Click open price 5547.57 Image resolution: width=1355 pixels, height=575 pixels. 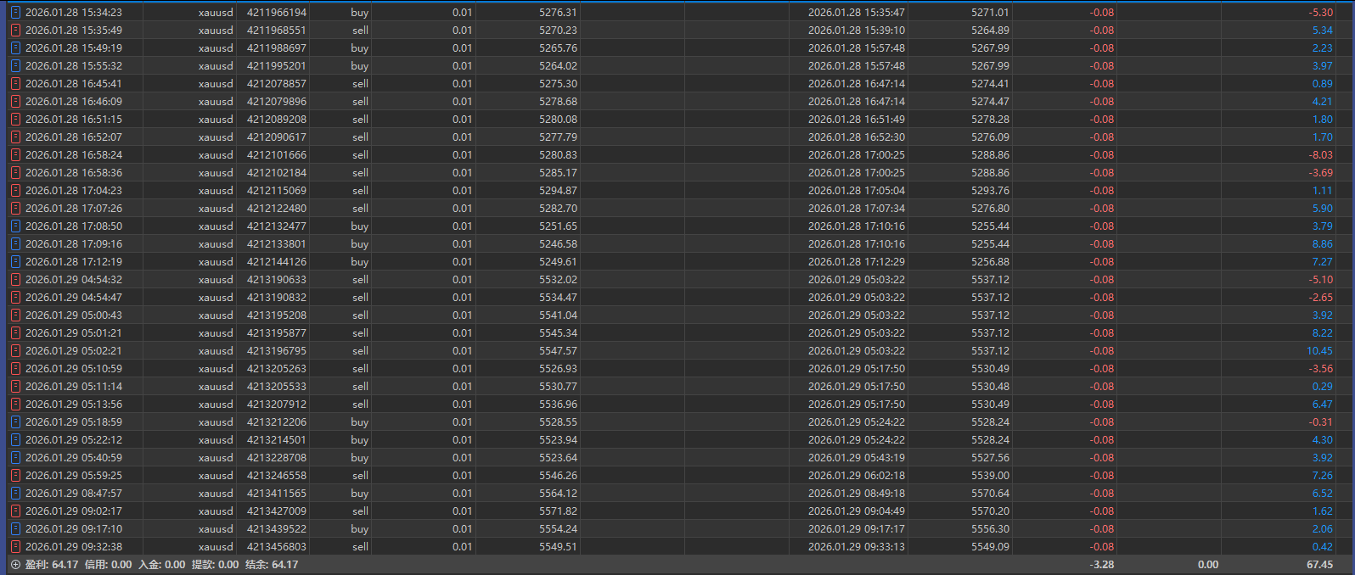(x=558, y=351)
